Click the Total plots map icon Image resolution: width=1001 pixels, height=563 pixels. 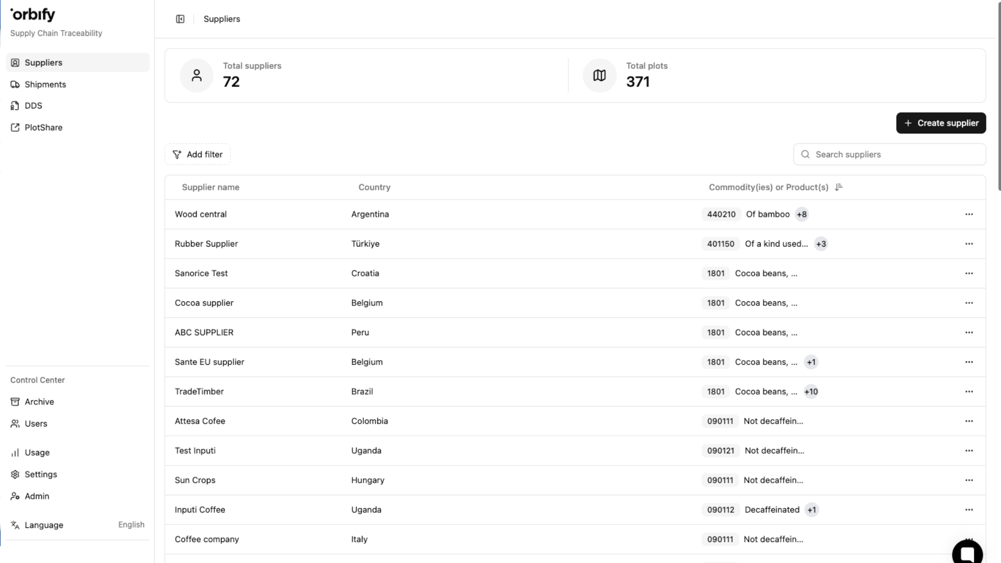coord(600,76)
